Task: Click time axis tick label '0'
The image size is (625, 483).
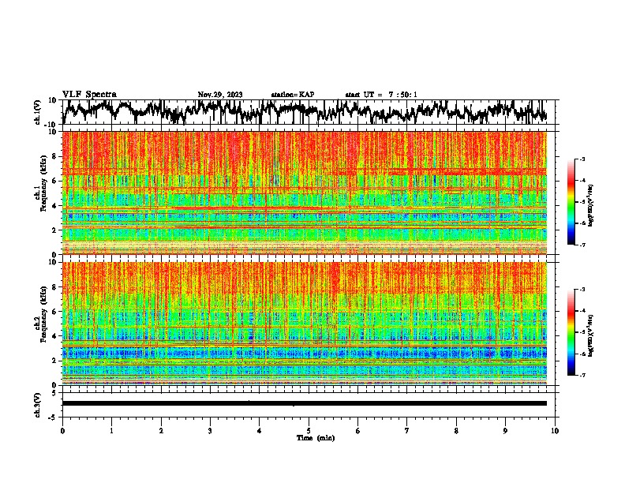Action: coord(62,431)
